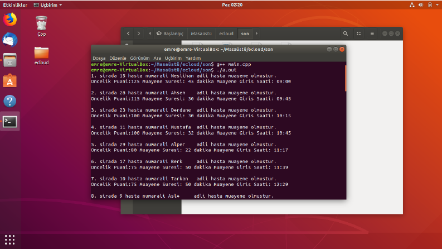The width and height of the screenshot is (442, 249).
Task: Open the Dosya menu in terminal
Action: tap(99, 58)
